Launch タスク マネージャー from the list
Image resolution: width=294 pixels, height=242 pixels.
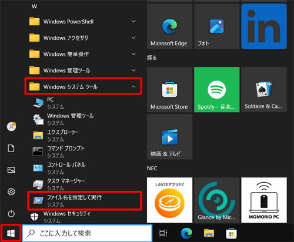(84, 184)
